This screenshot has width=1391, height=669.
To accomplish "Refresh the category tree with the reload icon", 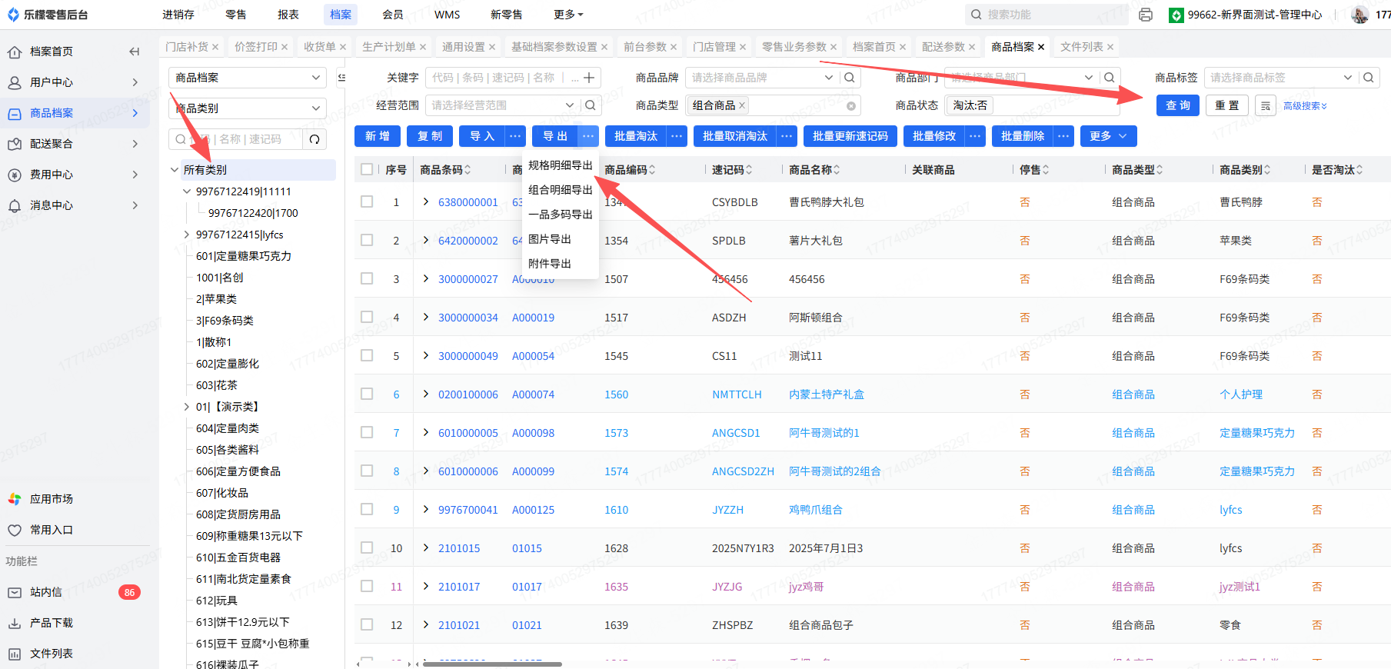I will (x=314, y=139).
